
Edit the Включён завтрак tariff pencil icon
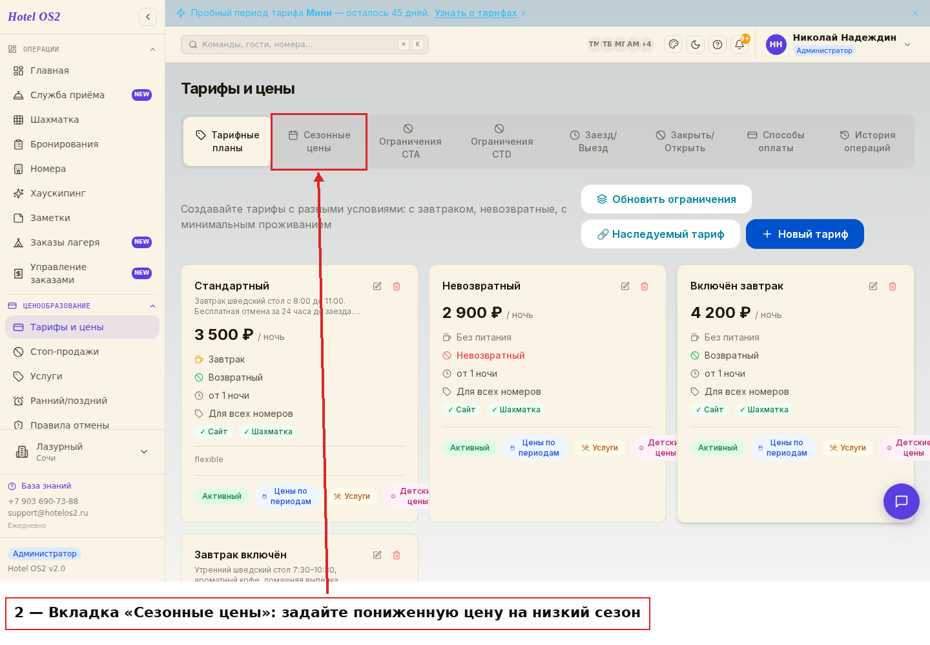(x=873, y=286)
